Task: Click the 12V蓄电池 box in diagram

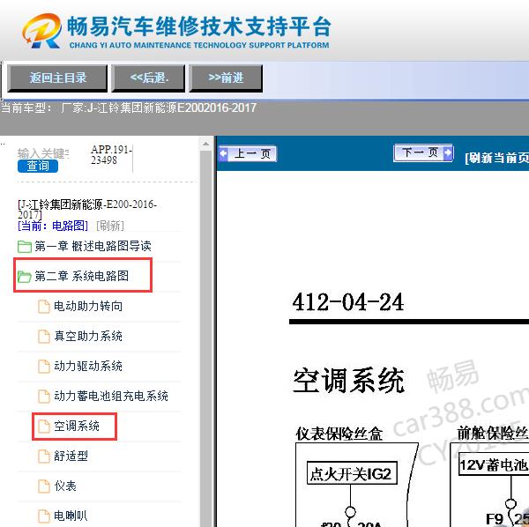Action: [x=494, y=465]
